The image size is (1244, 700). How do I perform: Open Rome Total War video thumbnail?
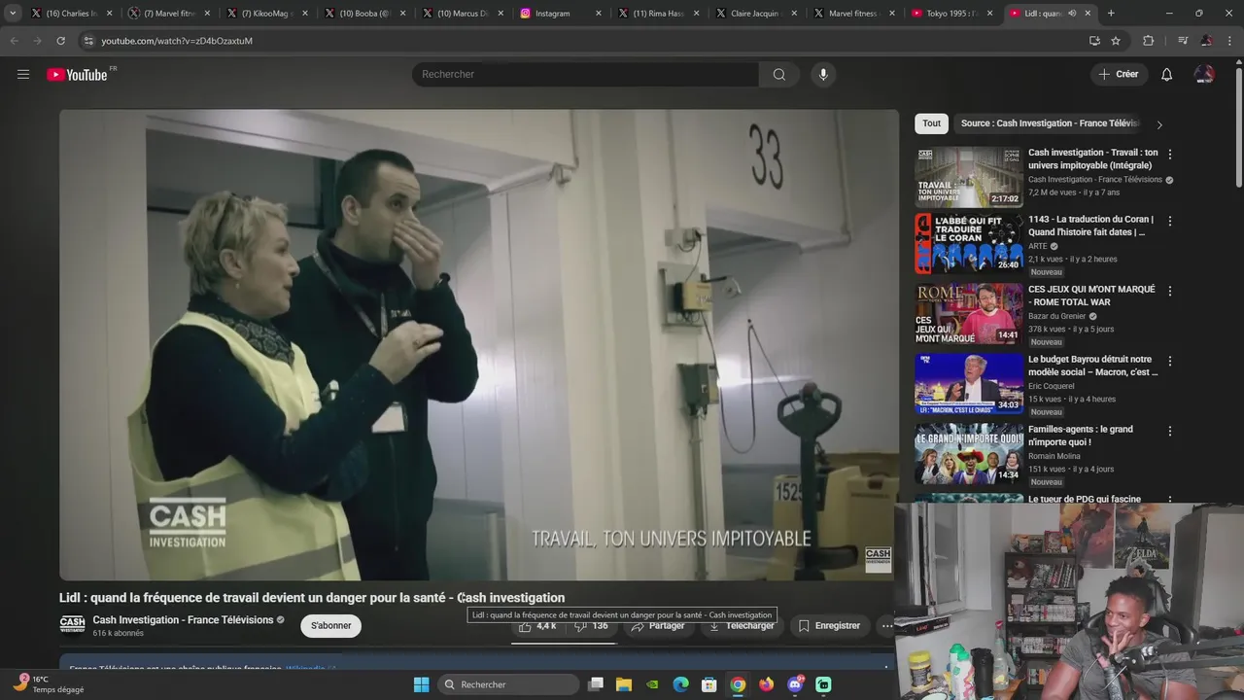pyautogui.click(x=969, y=314)
